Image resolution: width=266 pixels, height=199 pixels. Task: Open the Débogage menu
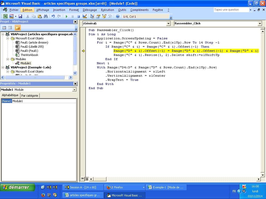coord(90,10)
